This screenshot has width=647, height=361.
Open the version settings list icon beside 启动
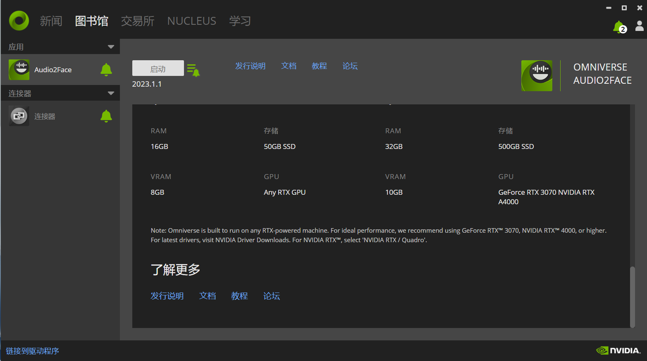[193, 70]
